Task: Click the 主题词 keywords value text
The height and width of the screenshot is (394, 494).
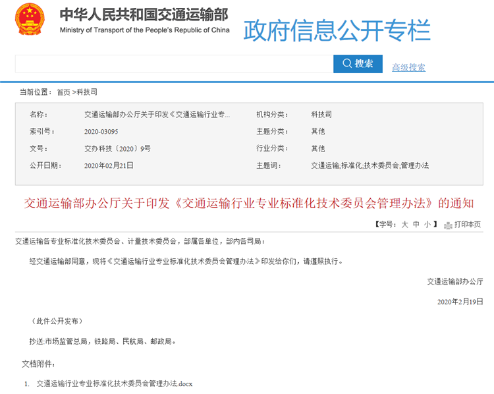Action: [x=370, y=165]
